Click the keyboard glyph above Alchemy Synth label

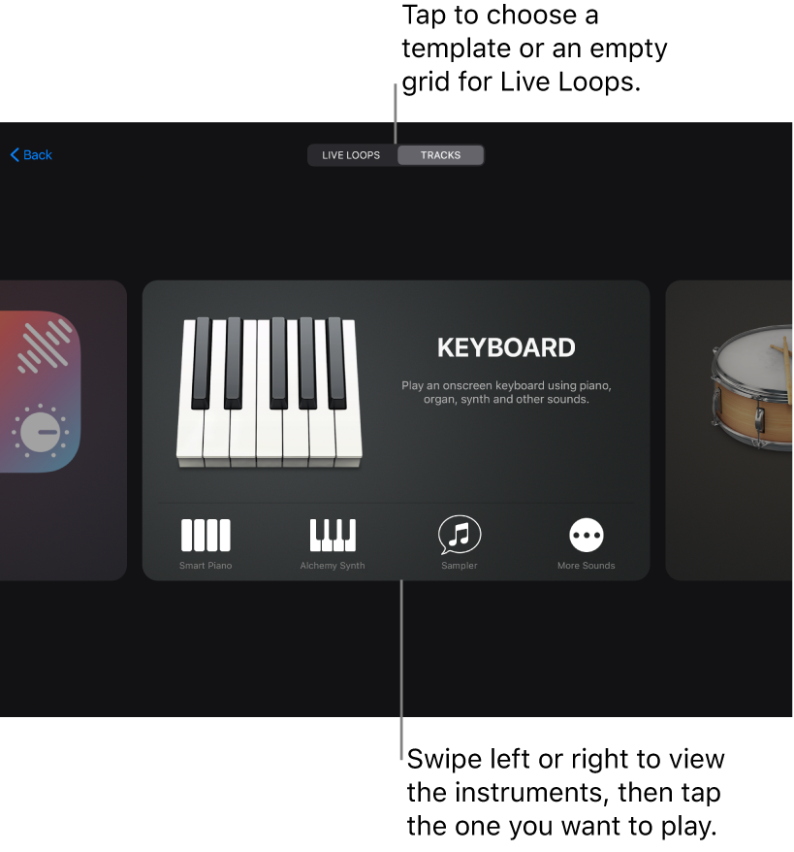(332, 532)
